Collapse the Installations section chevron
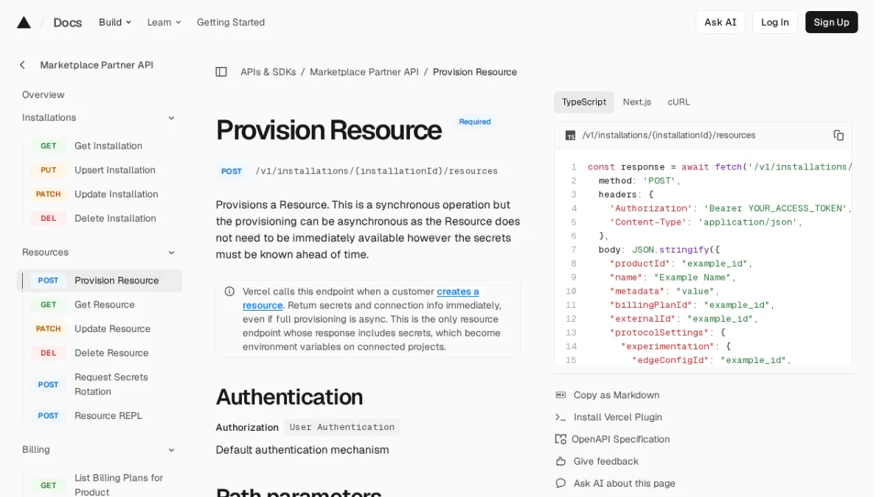 [x=171, y=118]
